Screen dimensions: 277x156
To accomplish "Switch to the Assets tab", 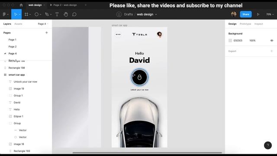I will coord(18,24).
